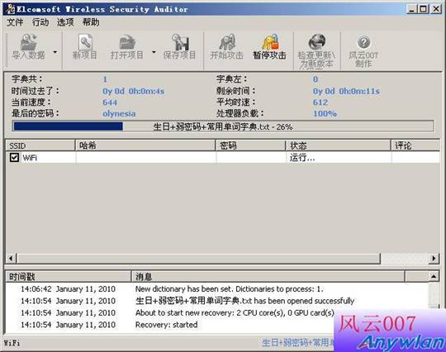Sort by the SSID column header
This screenshot has width=446, height=352.
coord(40,145)
